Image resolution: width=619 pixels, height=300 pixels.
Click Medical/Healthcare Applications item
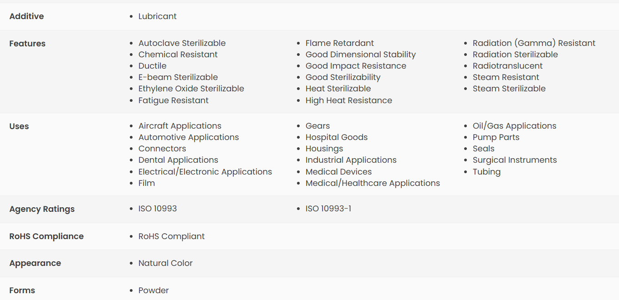click(x=373, y=183)
